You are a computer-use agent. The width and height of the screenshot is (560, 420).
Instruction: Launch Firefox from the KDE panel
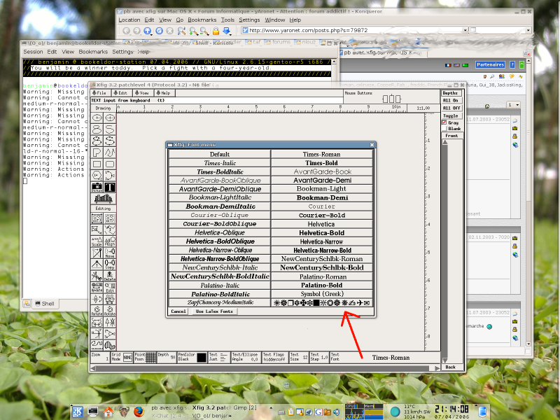(139, 412)
